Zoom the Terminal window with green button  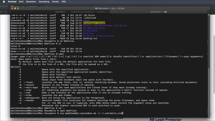pos(18,8)
